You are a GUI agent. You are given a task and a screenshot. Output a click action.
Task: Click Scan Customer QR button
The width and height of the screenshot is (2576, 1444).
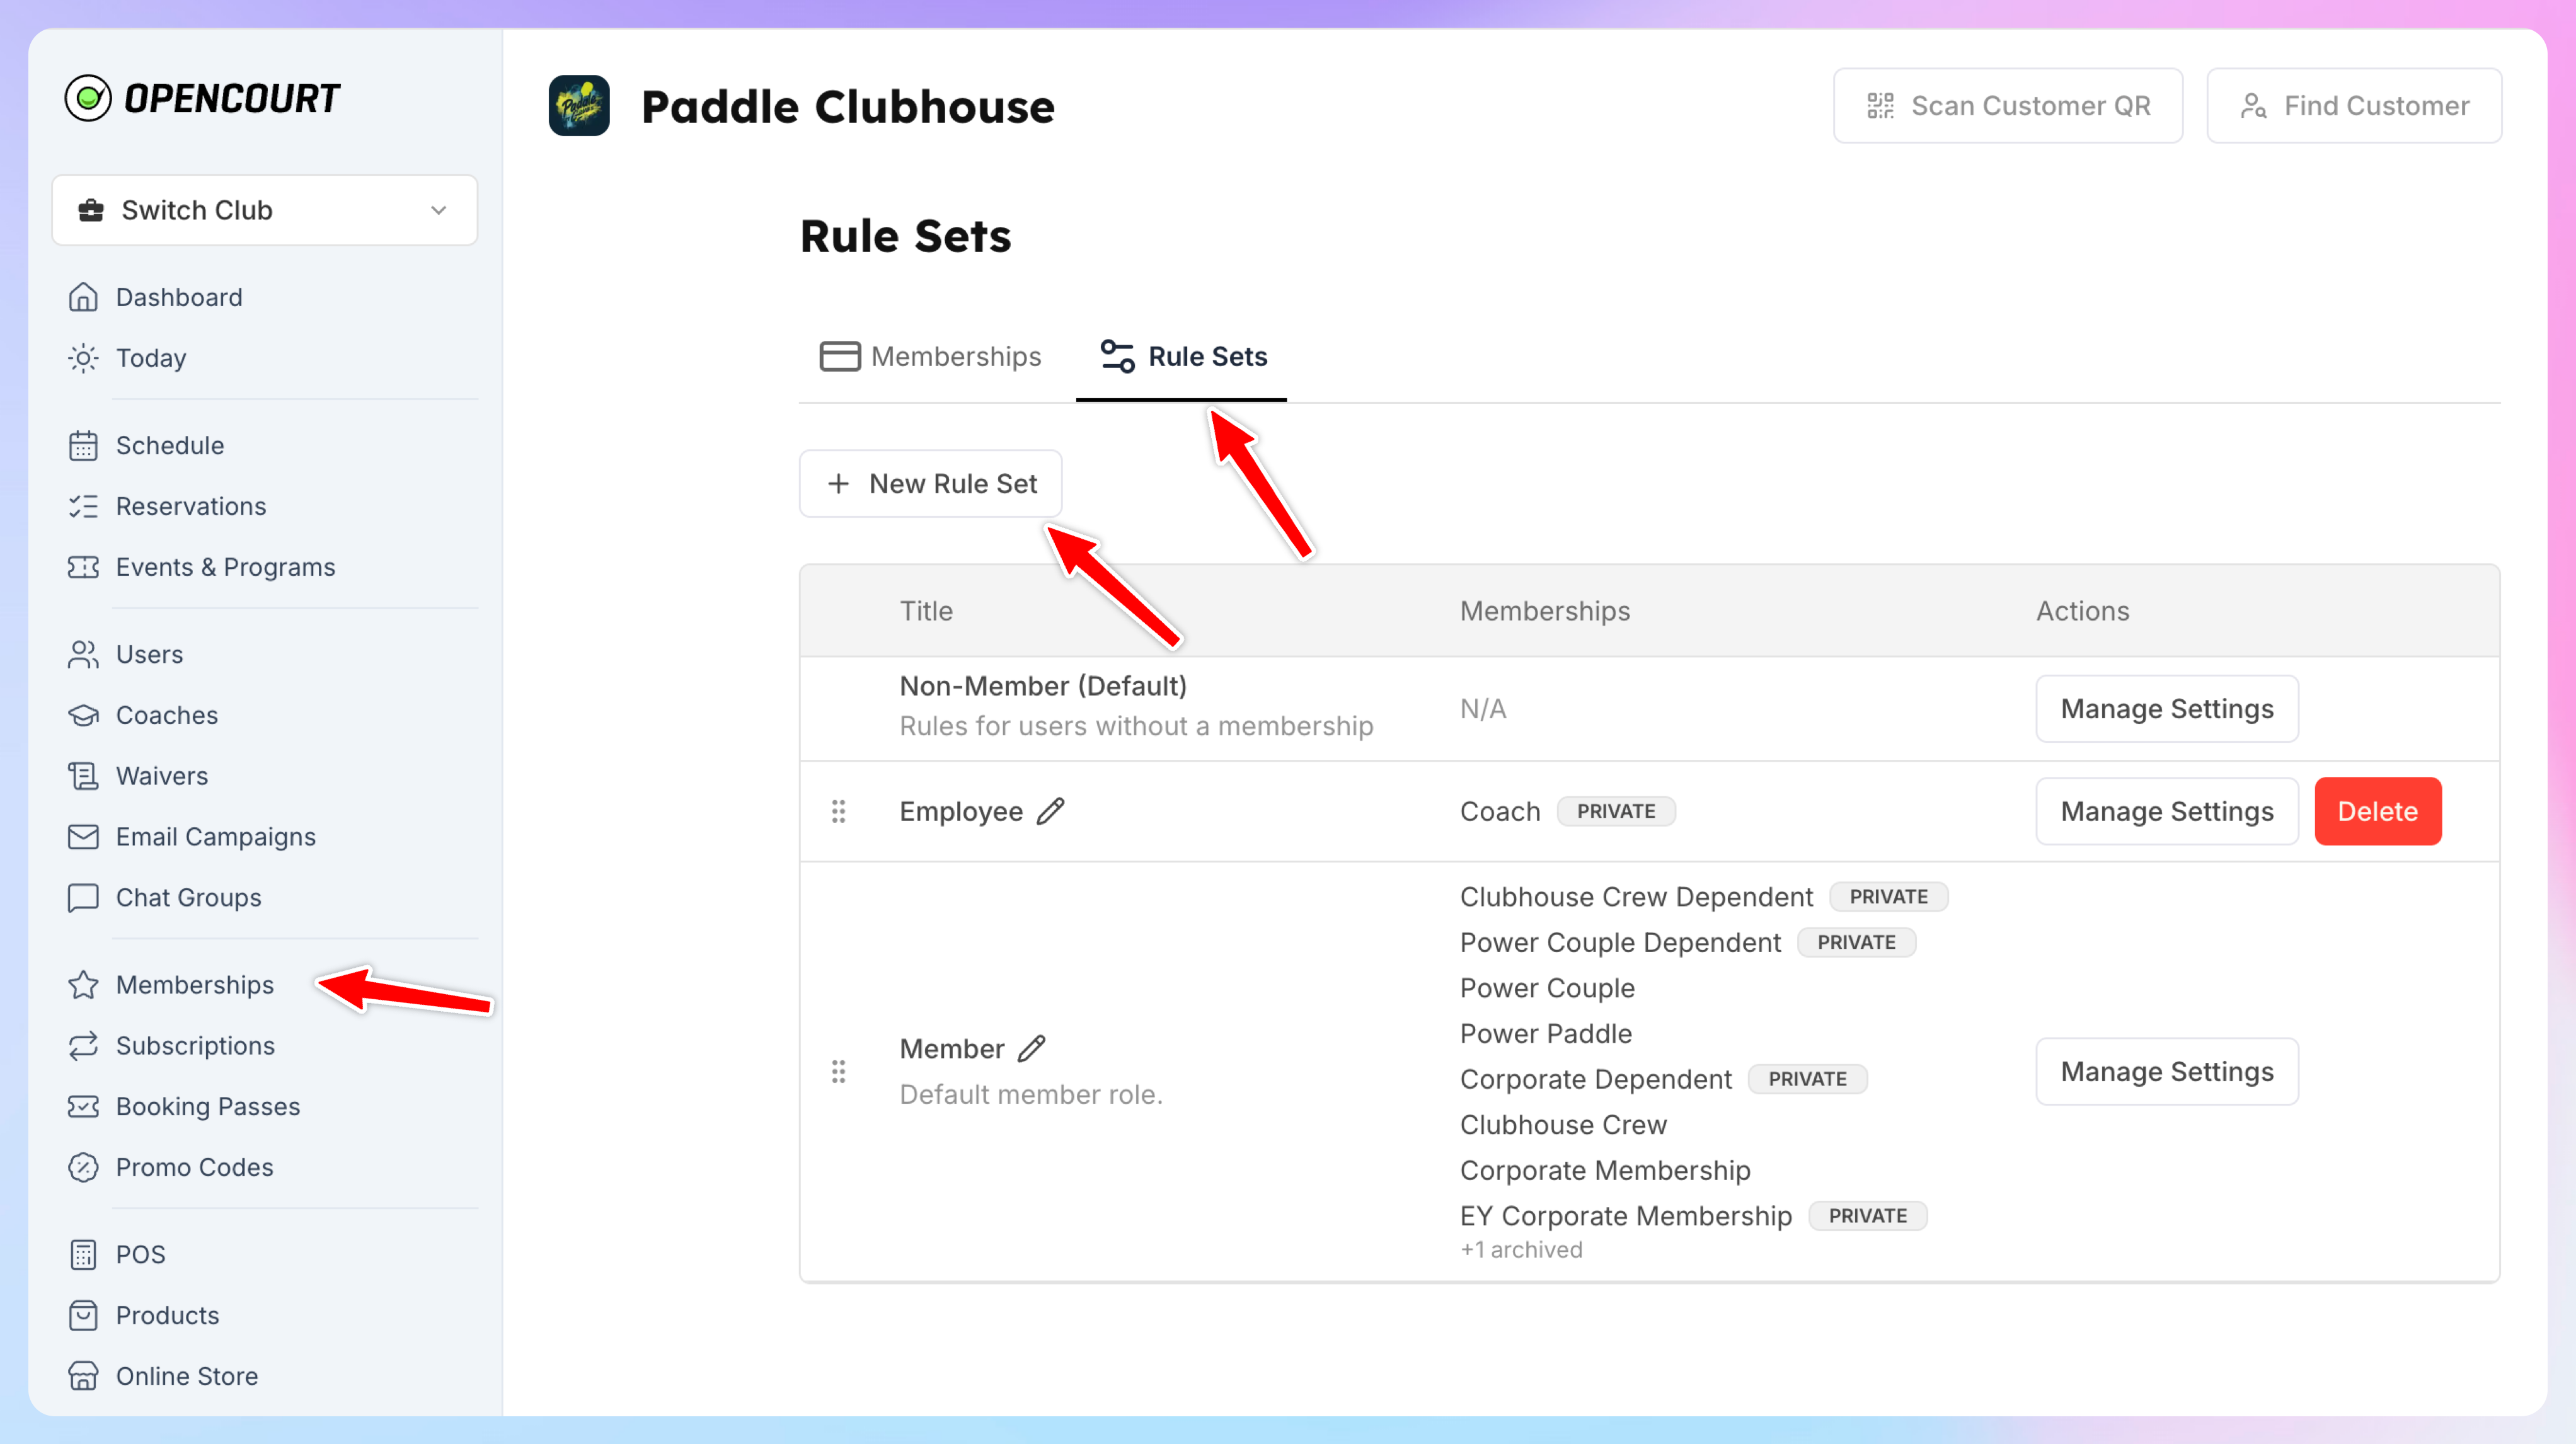pos(2008,105)
